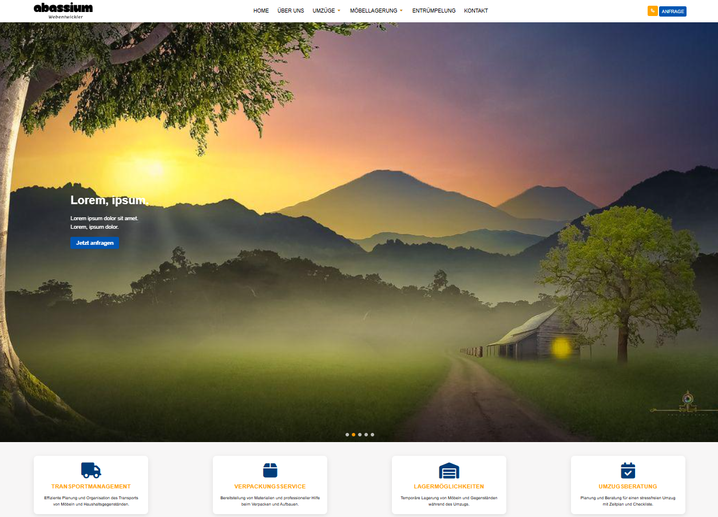Click the Transportmanagement heading

tap(91, 487)
